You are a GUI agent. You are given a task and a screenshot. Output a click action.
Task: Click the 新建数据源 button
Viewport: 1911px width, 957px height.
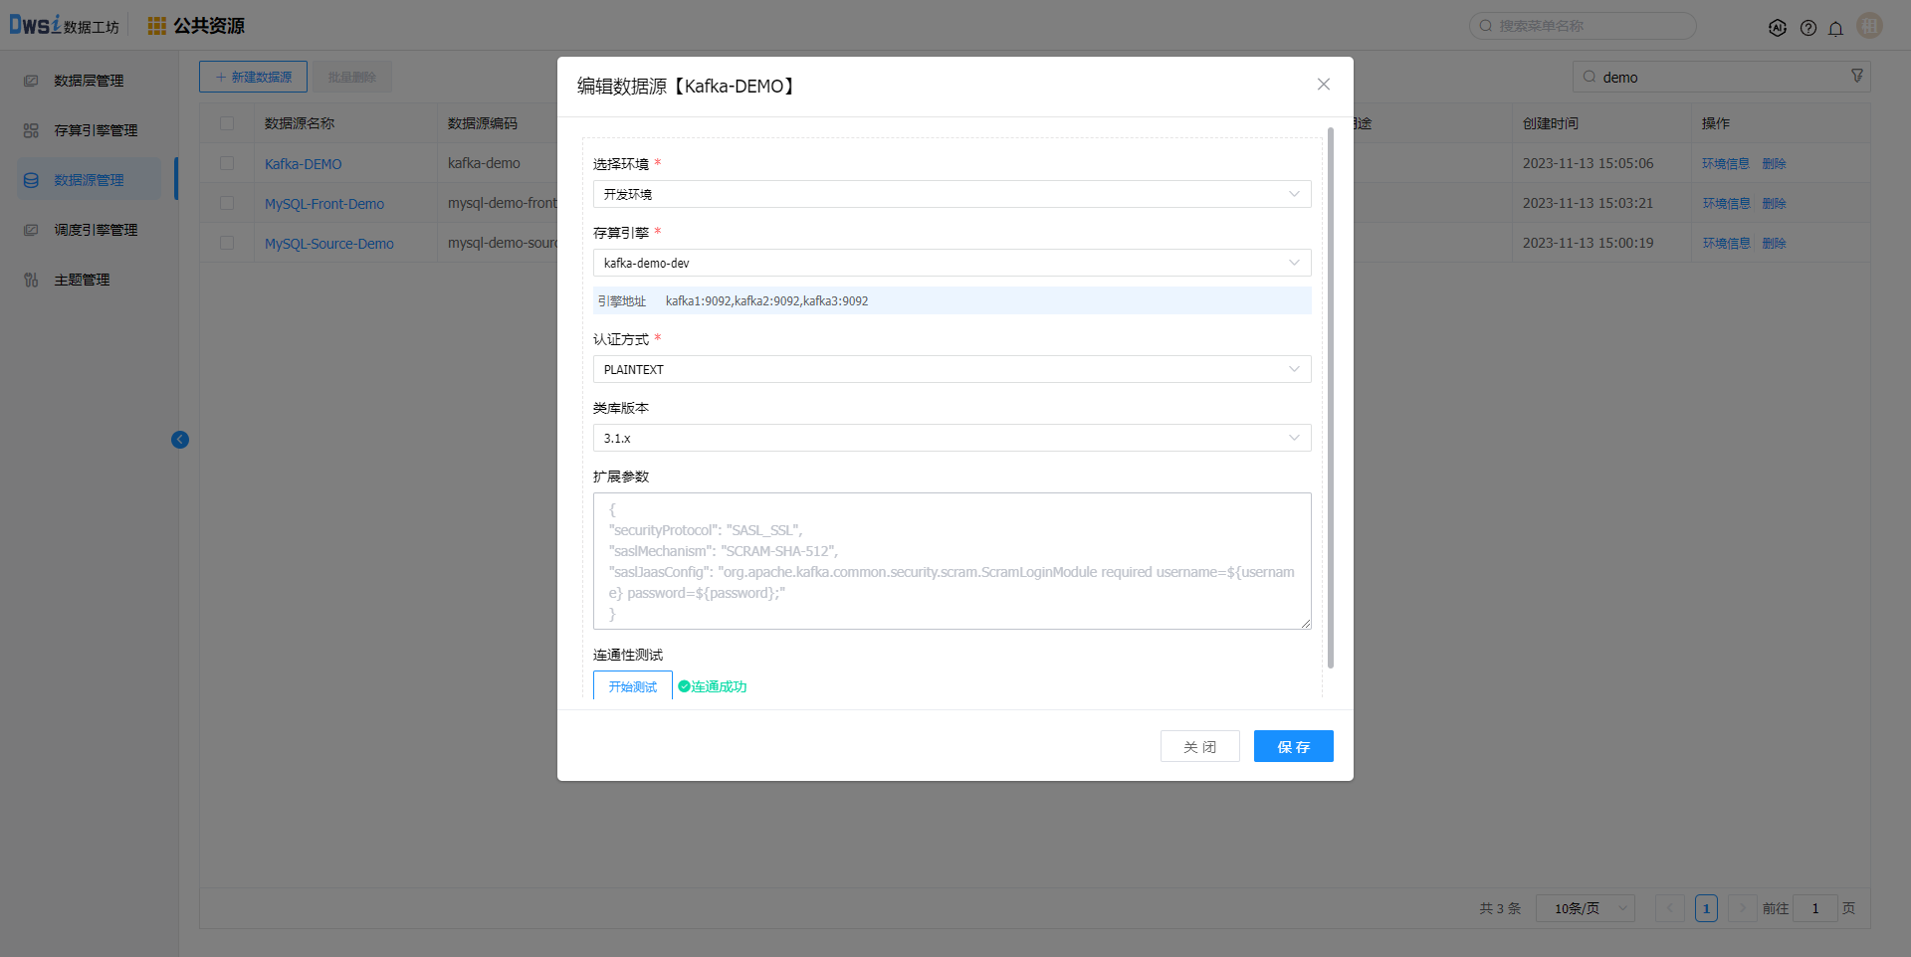253,77
